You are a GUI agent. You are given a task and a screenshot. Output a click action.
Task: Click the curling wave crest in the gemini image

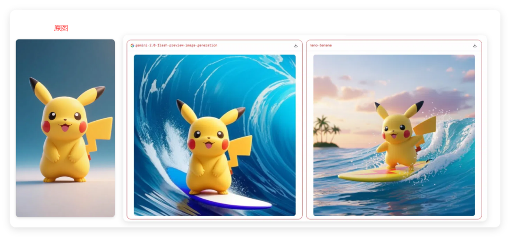(x=264, y=94)
